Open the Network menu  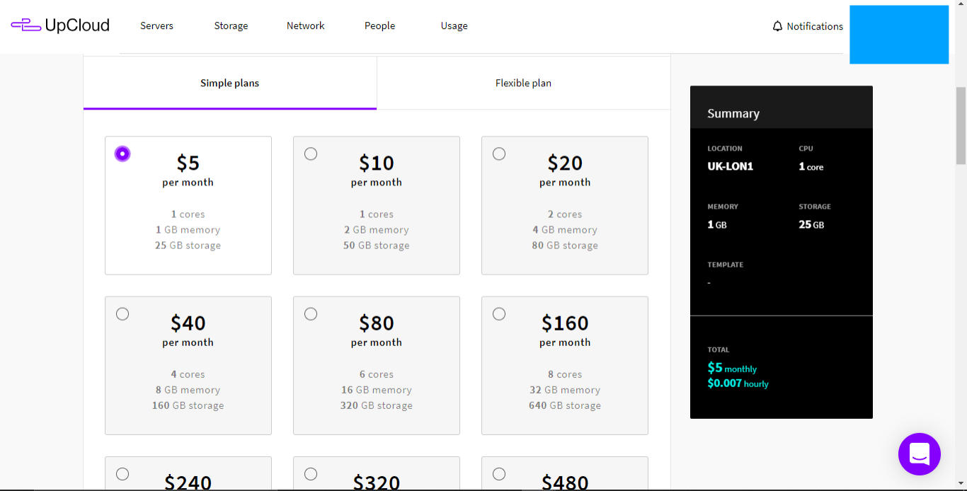click(x=306, y=25)
